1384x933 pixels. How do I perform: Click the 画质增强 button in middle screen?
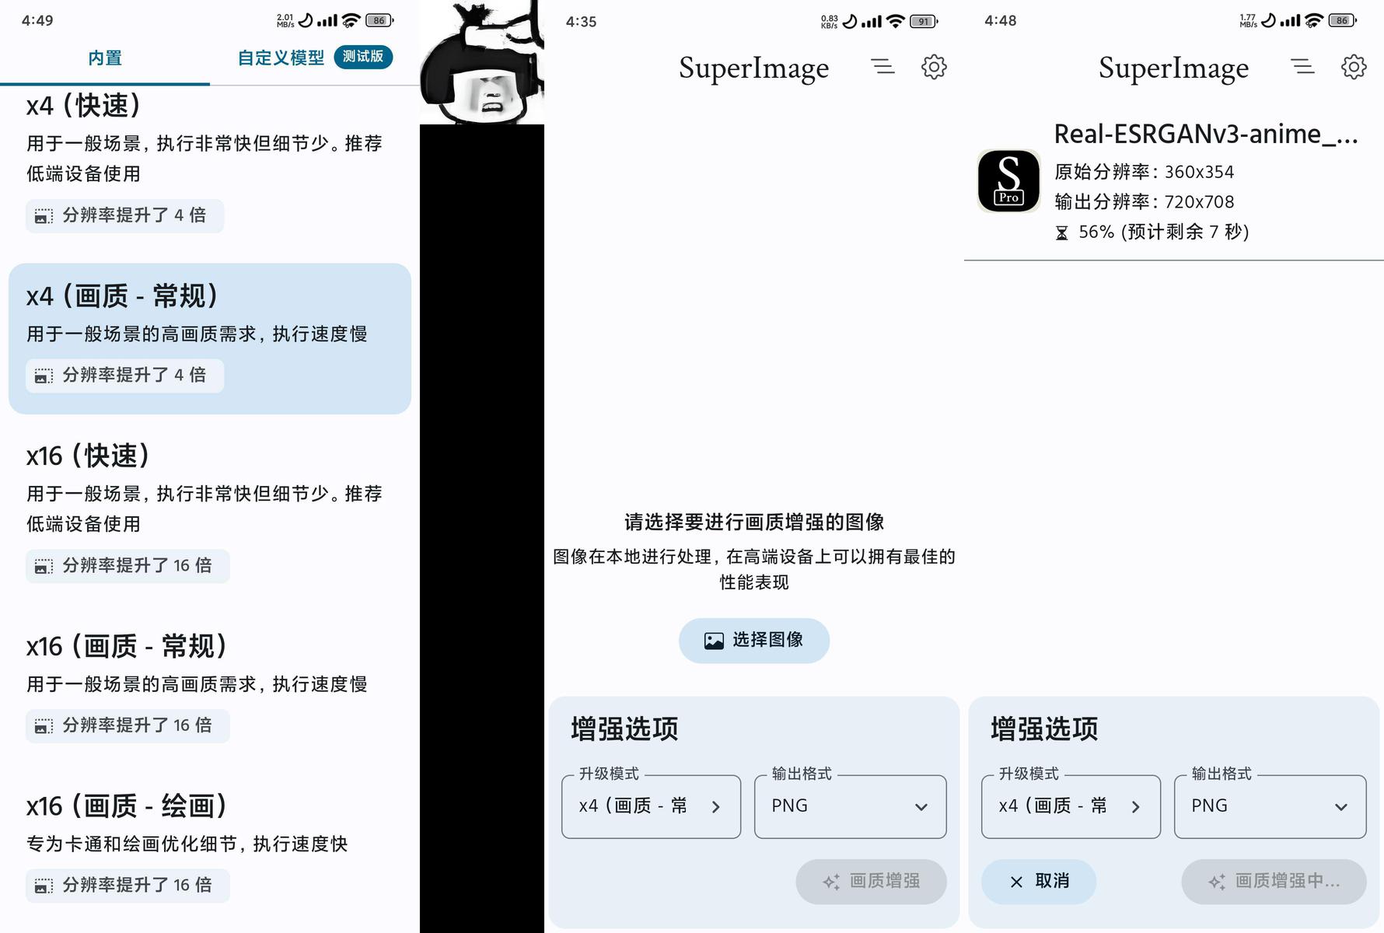tap(871, 882)
